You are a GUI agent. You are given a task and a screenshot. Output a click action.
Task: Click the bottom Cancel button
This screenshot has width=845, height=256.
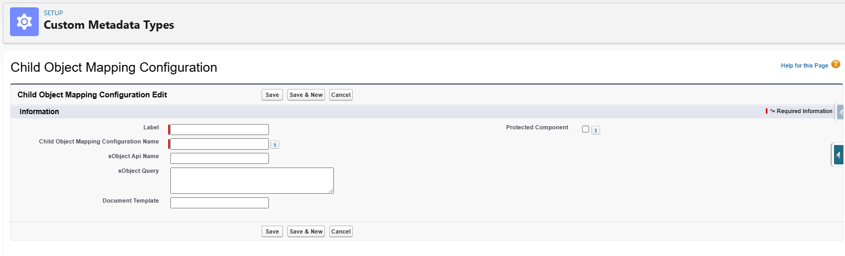point(341,231)
